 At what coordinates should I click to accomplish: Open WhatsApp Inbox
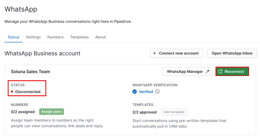(232, 53)
